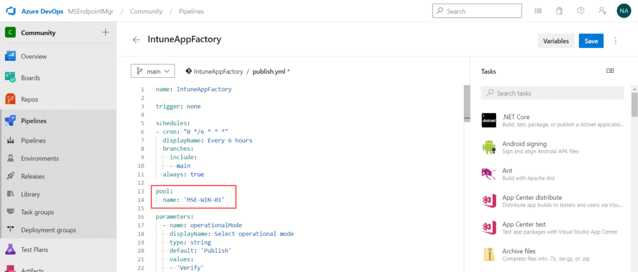The height and width of the screenshot is (272, 638).
Task: Click the Android signing task icon
Action: [x=488, y=147]
